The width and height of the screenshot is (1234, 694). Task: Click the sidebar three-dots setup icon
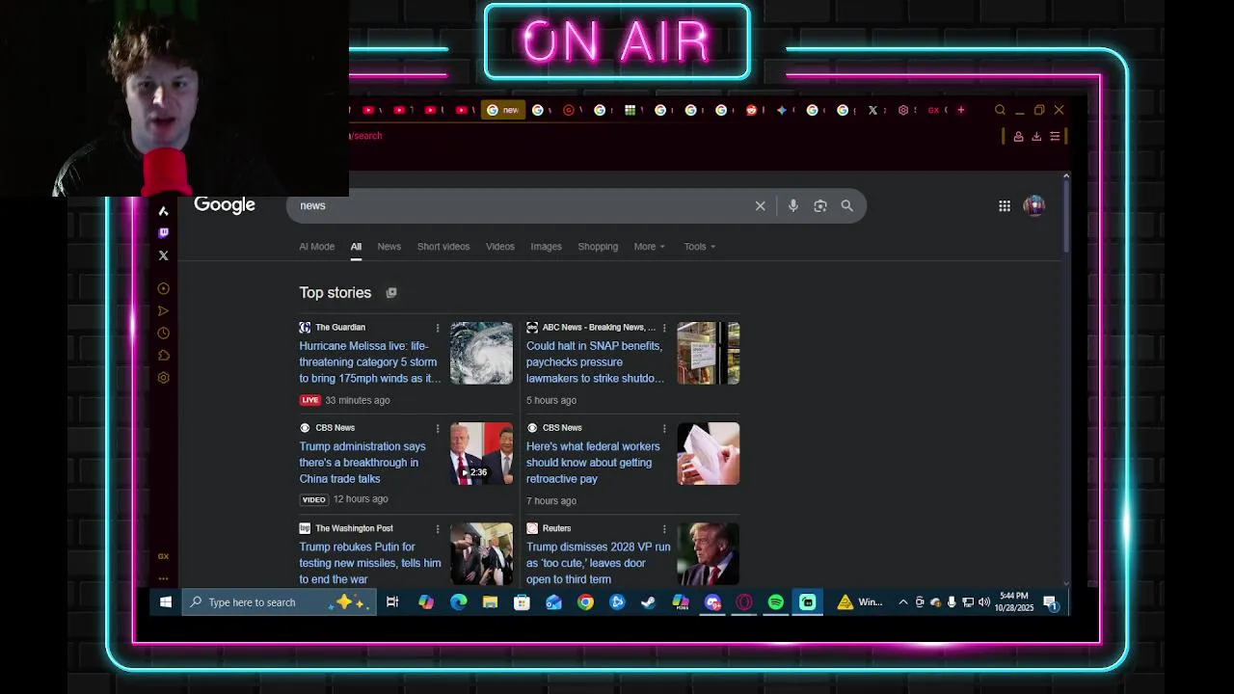[163, 578]
